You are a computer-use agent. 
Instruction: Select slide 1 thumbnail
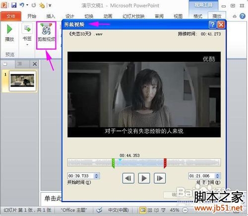tap(22, 81)
